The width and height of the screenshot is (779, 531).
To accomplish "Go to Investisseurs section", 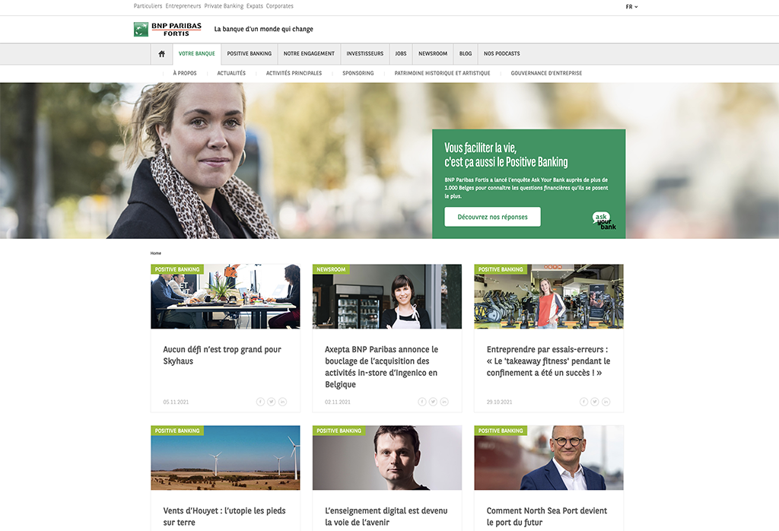I will pyautogui.click(x=365, y=54).
